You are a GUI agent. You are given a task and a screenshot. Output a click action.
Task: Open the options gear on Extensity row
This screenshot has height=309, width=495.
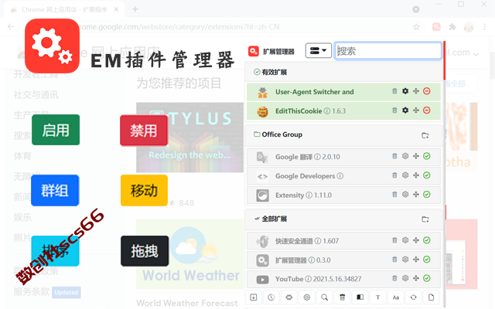click(x=405, y=195)
